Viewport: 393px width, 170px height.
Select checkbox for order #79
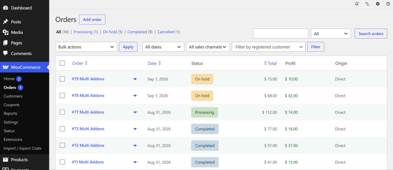click(63, 79)
